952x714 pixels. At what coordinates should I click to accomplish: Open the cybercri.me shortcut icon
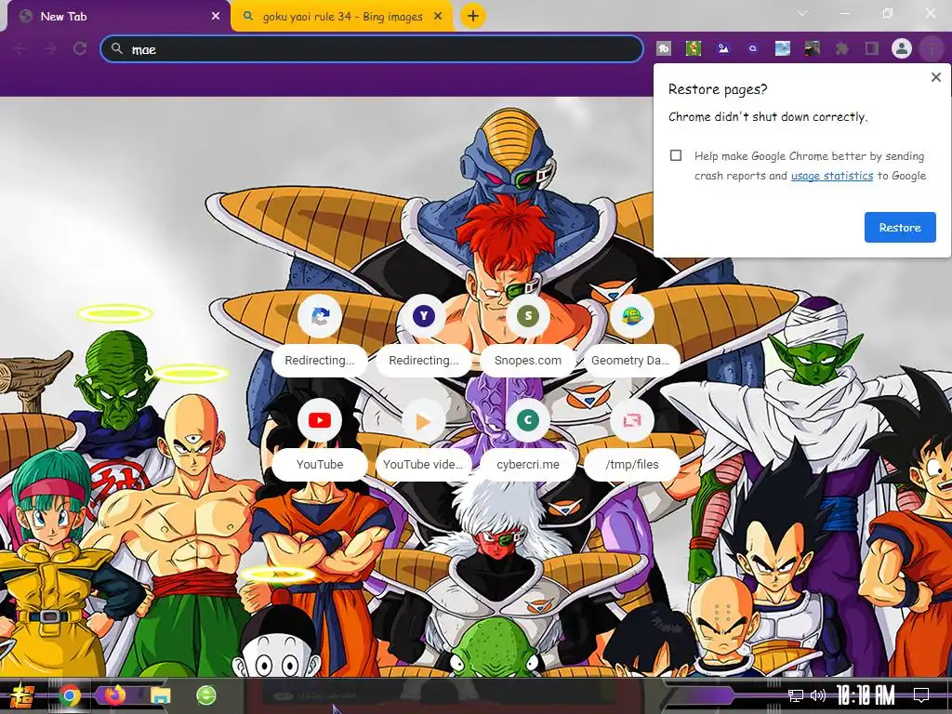click(528, 420)
